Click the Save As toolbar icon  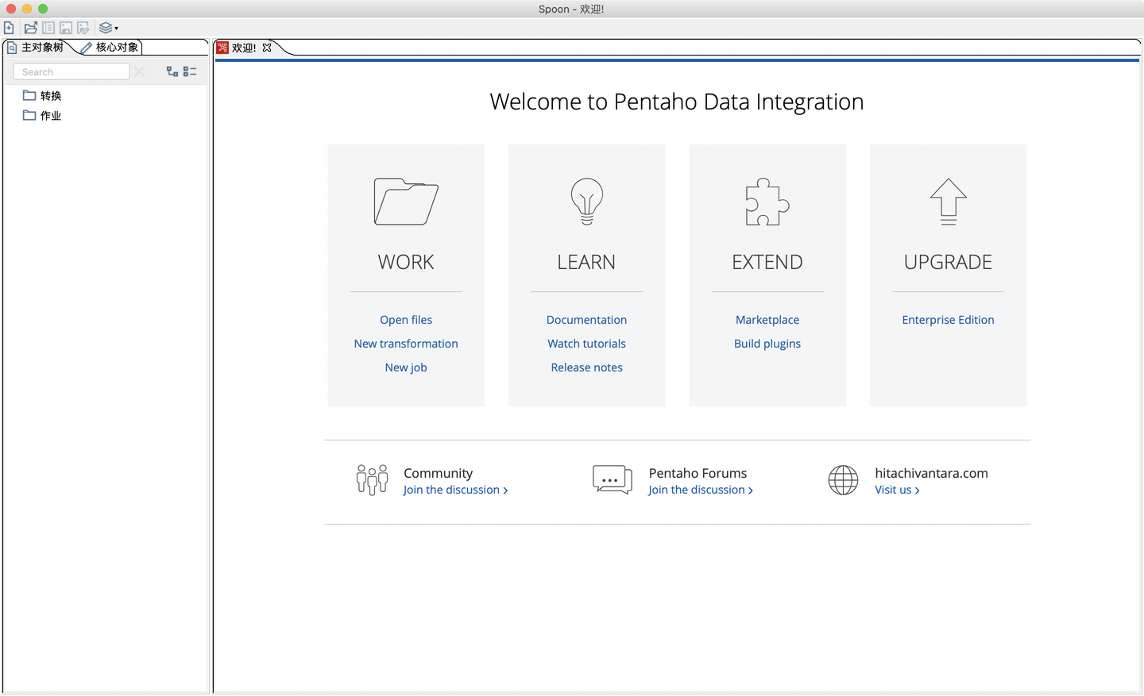pyautogui.click(x=83, y=28)
